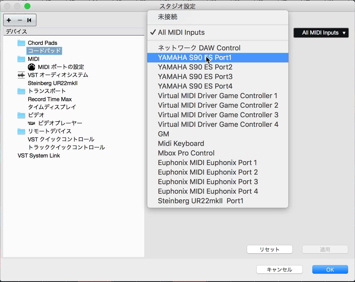Click the video player camera icon
Image resolution: width=355 pixels, height=282 pixels.
click(x=31, y=123)
